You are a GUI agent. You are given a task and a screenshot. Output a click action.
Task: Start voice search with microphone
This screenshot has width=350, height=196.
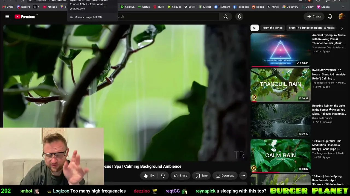(239, 17)
